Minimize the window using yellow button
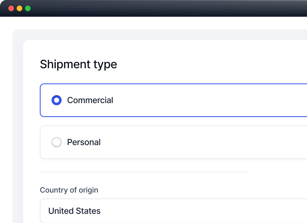This screenshot has width=307, height=223. pyautogui.click(x=19, y=8)
